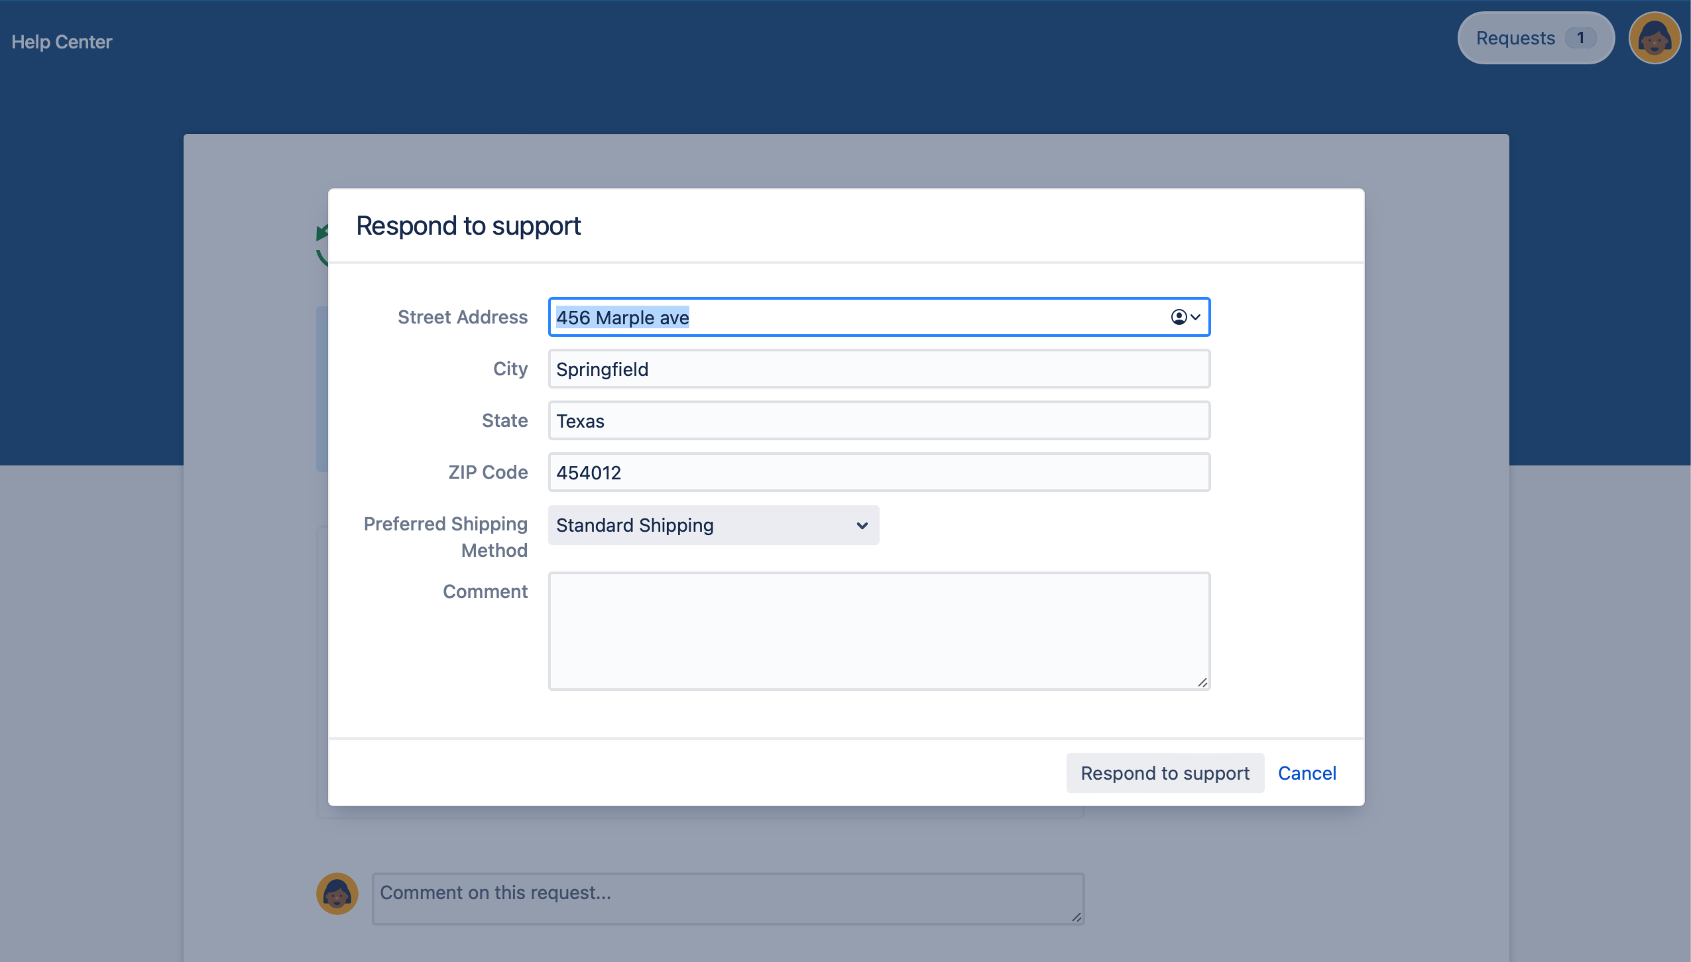1691x962 pixels.
Task: Click the Requests count badge showing 1
Action: [1580, 38]
